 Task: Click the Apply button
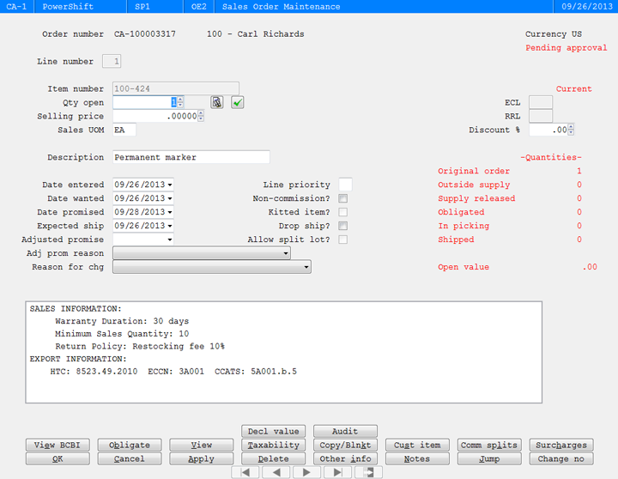click(202, 459)
